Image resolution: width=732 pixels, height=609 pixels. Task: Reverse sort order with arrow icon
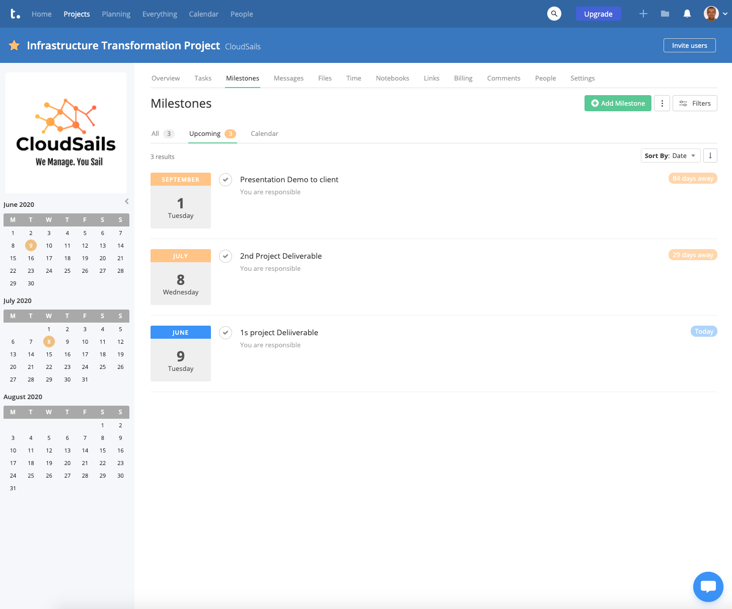tap(710, 156)
